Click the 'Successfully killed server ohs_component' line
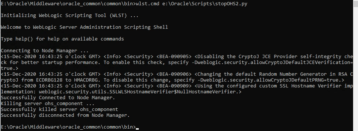Screen dimensions: 358x131 (60, 109)
